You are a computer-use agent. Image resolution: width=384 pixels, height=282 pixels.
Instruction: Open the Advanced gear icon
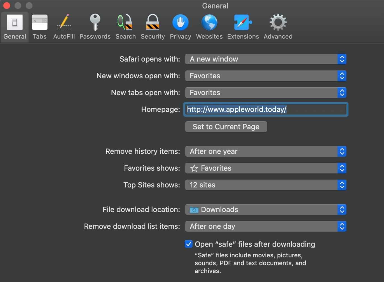click(x=278, y=23)
